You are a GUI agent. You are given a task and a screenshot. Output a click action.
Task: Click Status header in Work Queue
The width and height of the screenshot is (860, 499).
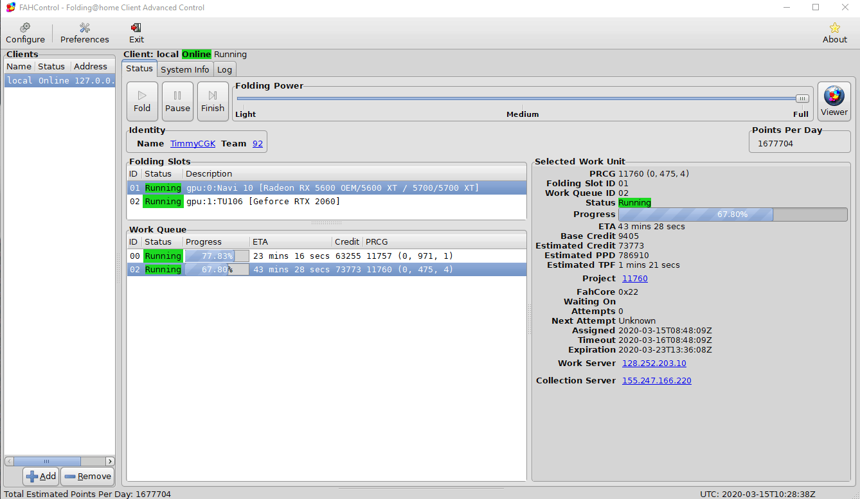162,242
